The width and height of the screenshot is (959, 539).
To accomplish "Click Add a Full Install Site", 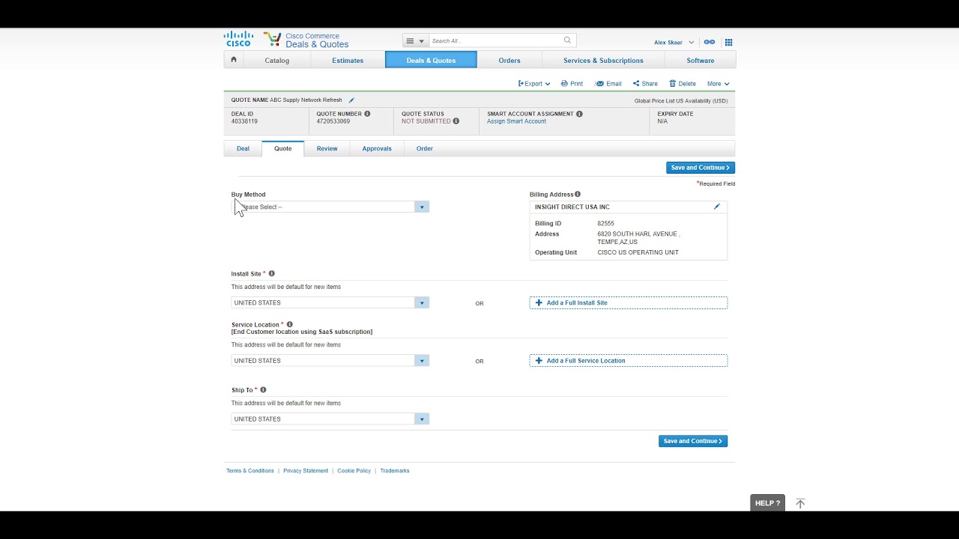I will click(x=629, y=302).
